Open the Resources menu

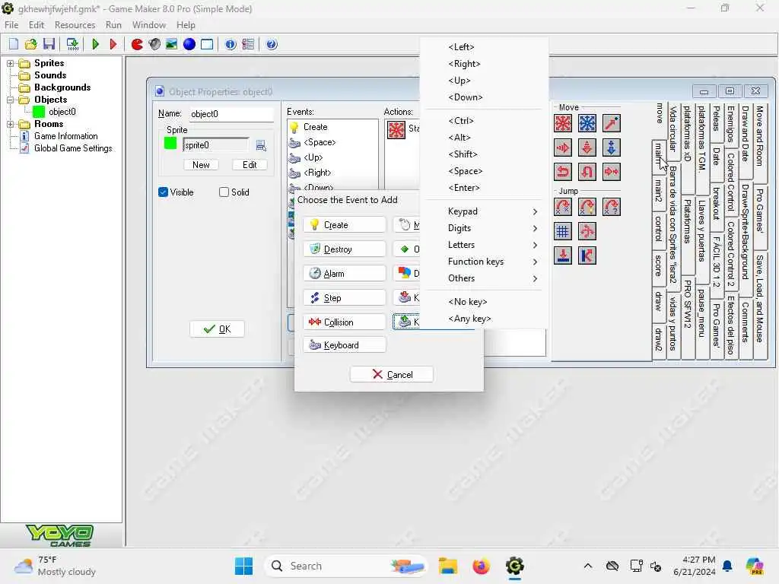[x=75, y=25]
